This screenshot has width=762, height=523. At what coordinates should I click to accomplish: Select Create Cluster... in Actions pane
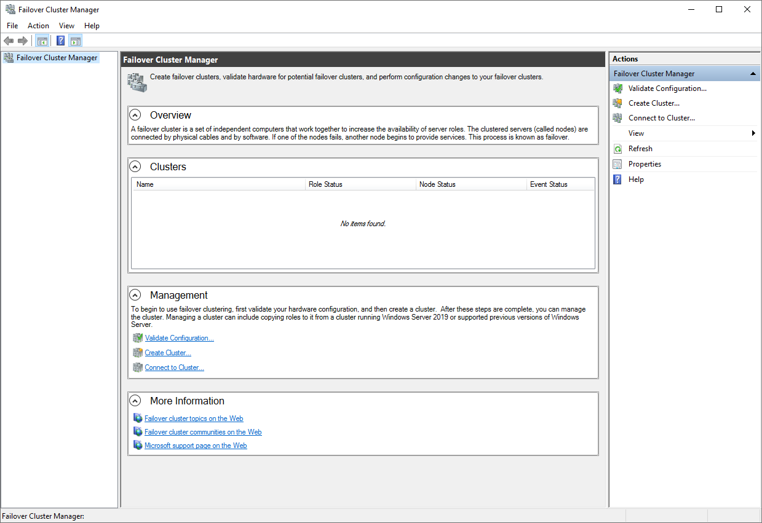(654, 103)
